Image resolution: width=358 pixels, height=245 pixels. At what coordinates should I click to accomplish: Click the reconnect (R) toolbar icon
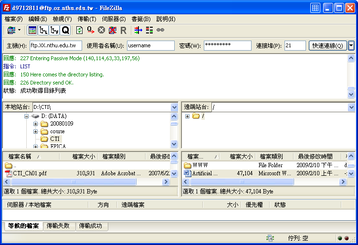coord(123,30)
